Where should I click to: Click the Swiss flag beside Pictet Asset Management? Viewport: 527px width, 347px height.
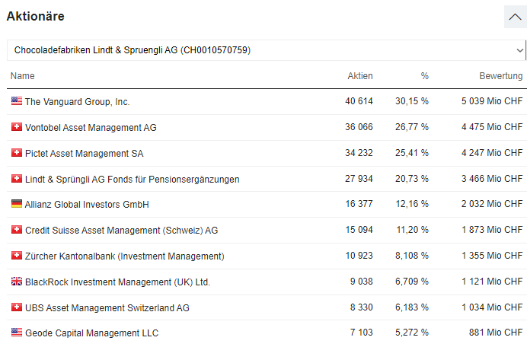pos(17,153)
